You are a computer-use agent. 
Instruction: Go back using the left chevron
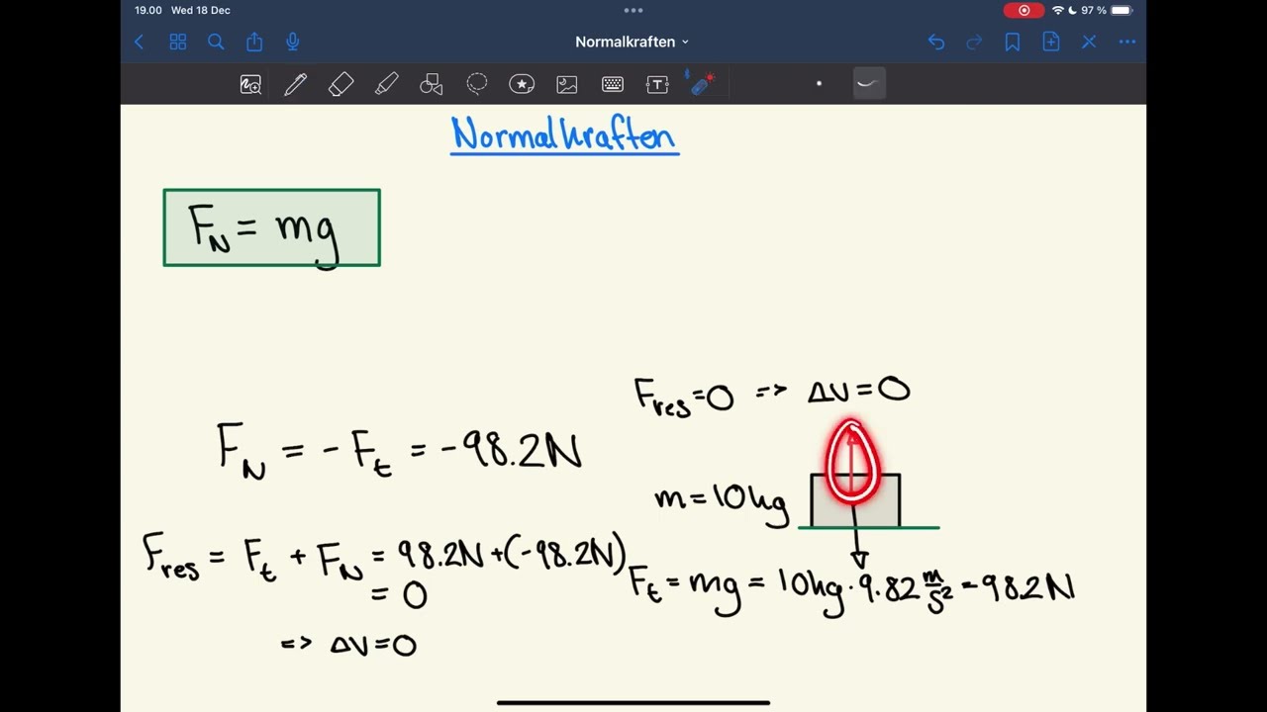(x=139, y=42)
